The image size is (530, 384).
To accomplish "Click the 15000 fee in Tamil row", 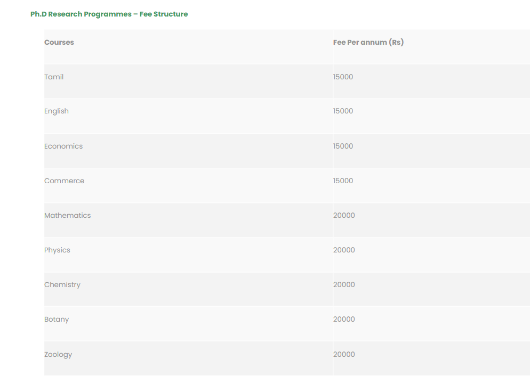I will pyautogui.click(x=343, y=77).
